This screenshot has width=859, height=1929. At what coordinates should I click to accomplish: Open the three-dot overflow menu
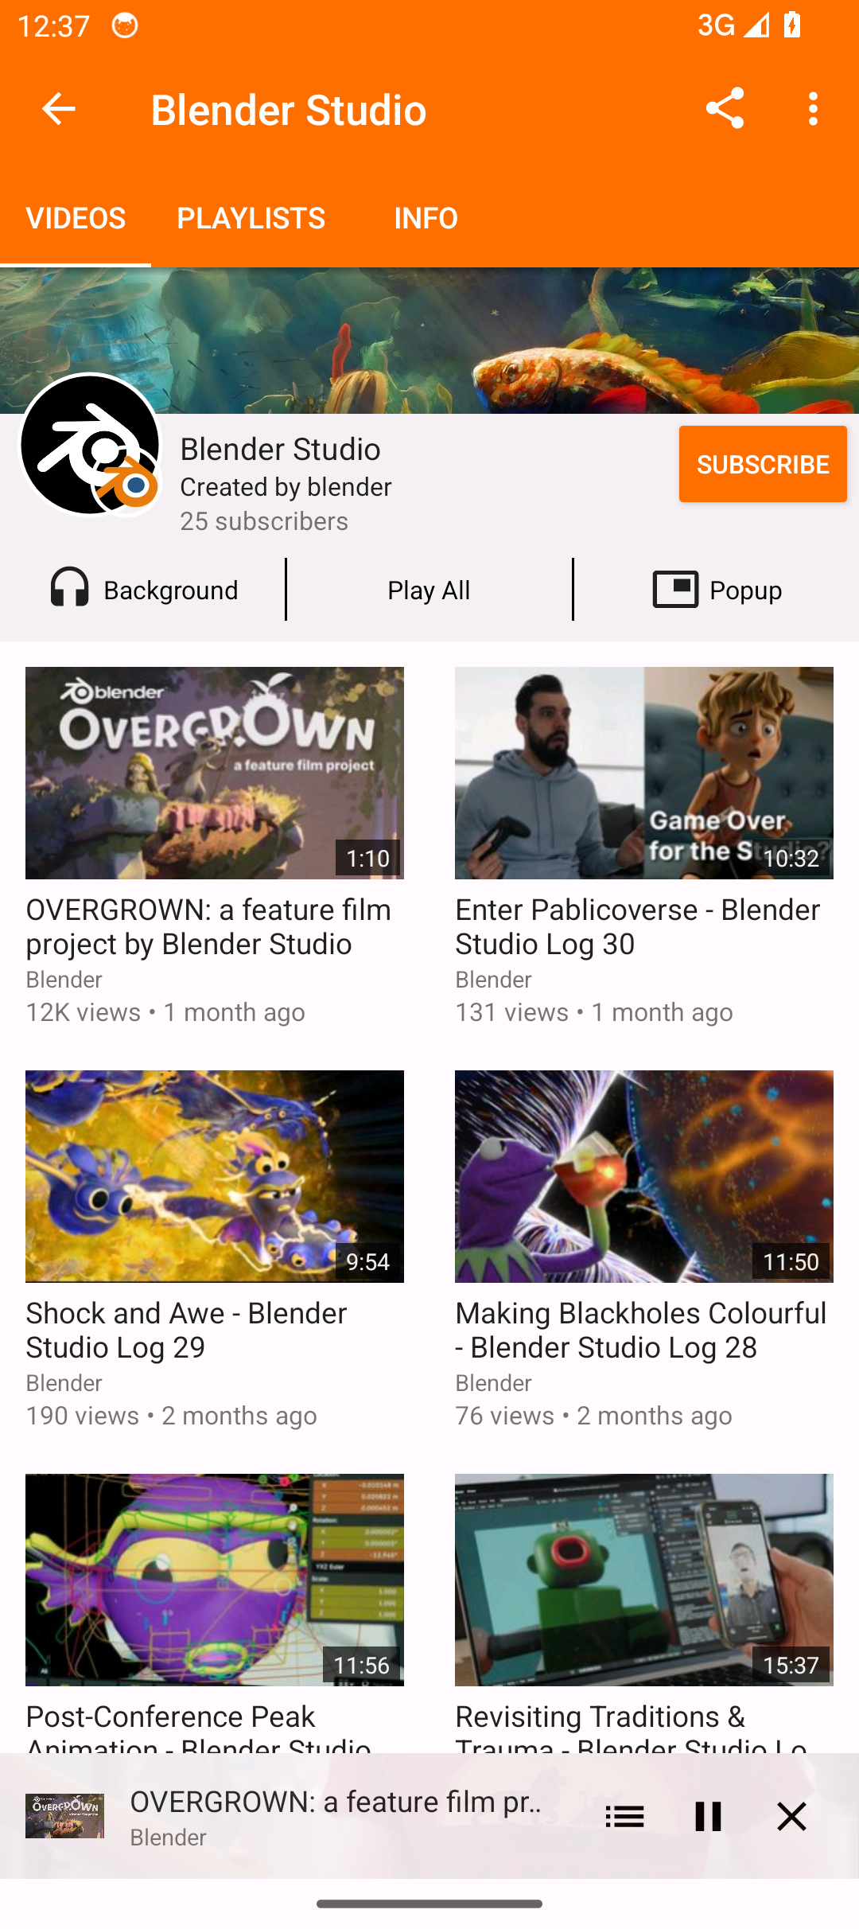(x=813, y=109)
